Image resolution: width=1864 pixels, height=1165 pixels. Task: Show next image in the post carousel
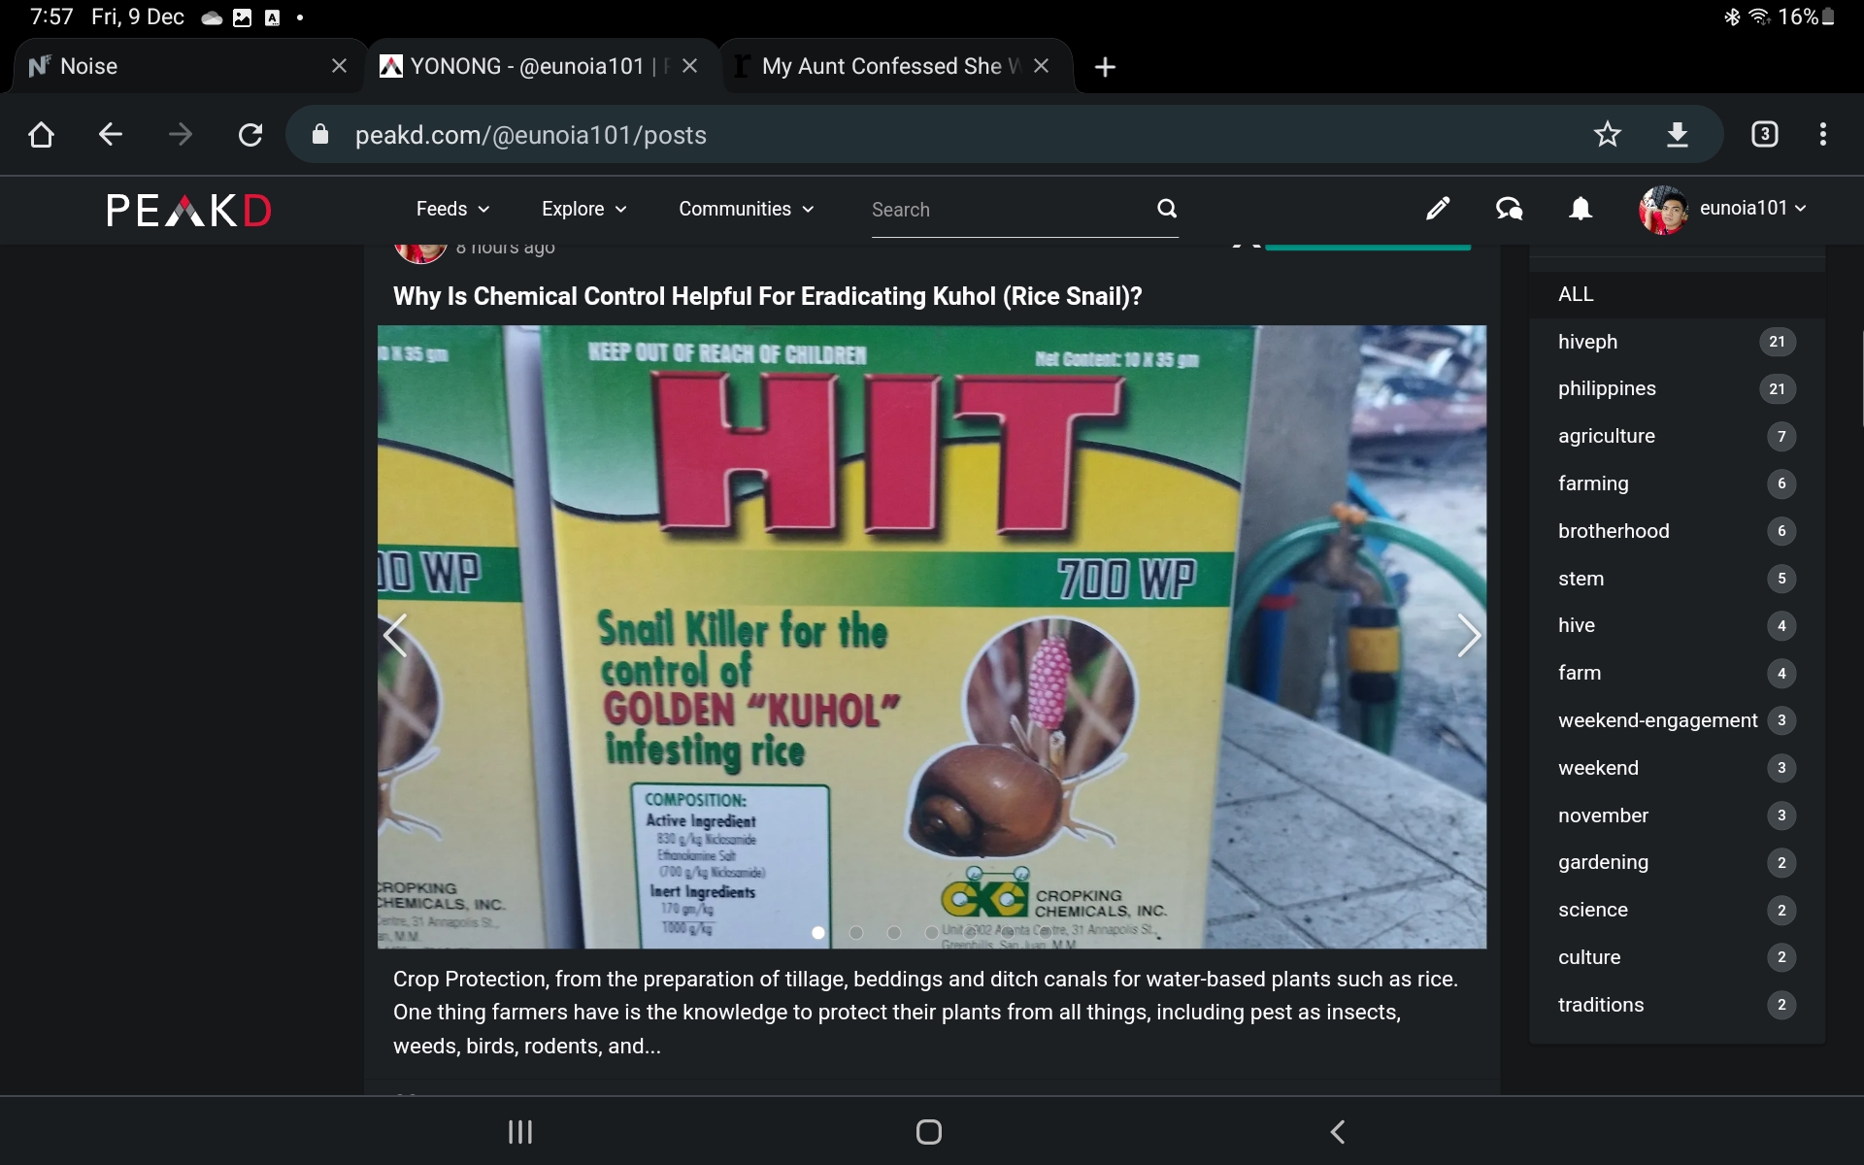click(x=1468, y=636)
